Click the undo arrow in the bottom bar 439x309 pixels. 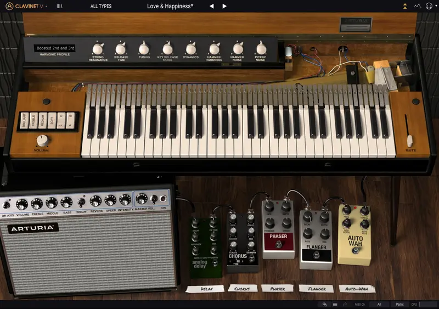tap(324, 304)
